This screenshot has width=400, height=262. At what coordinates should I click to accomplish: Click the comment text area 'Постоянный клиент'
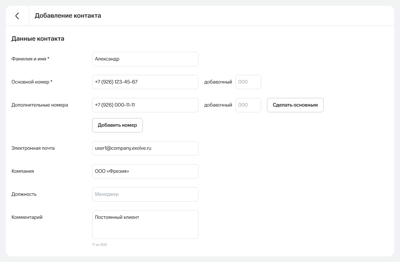point(145,225)
